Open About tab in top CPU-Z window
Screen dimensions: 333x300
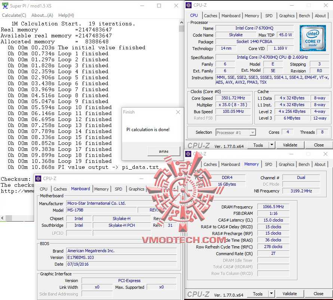point(320,16)
